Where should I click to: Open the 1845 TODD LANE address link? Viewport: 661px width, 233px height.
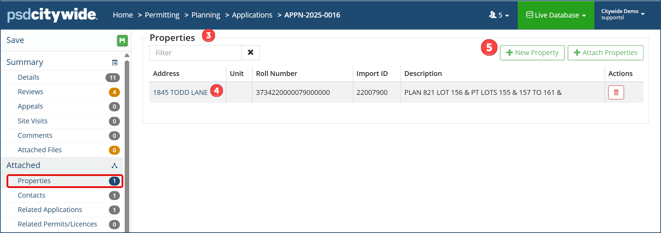pyautogui.click(x=180, y=92)
